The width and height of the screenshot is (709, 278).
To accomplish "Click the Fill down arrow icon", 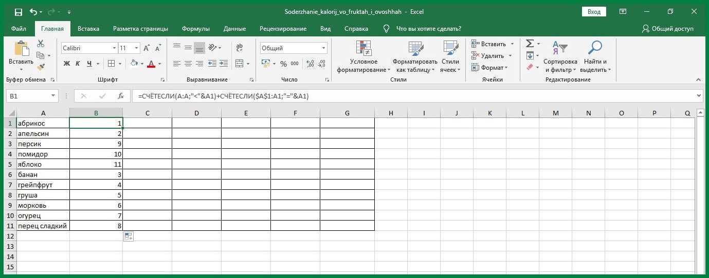I will (530, 55).
